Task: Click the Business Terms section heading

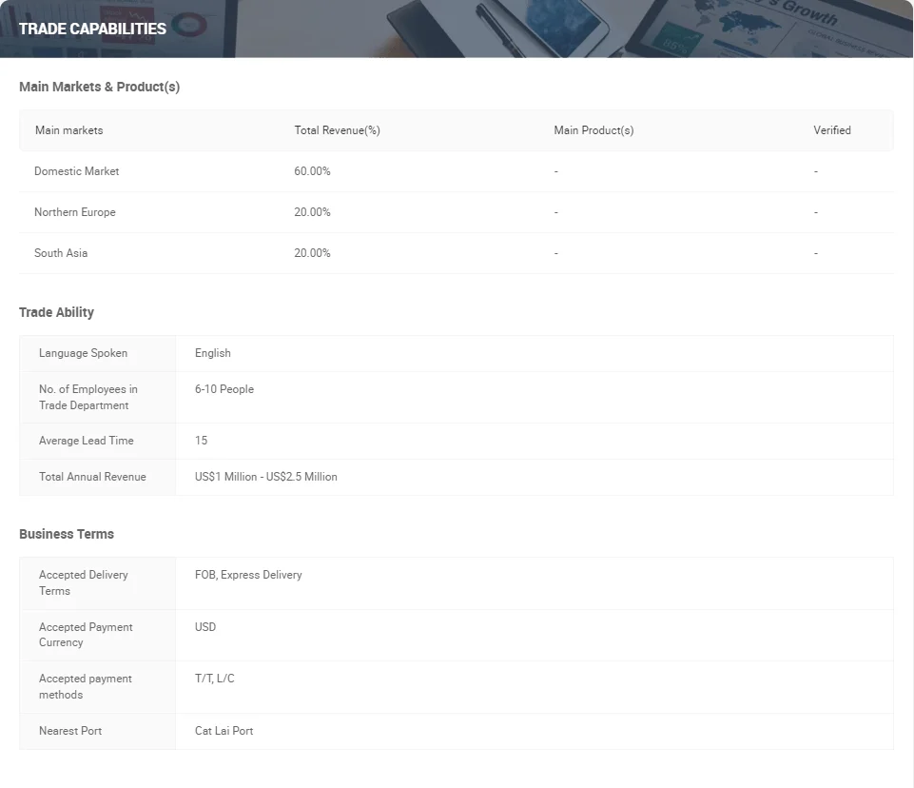Action: click(67, 534)
